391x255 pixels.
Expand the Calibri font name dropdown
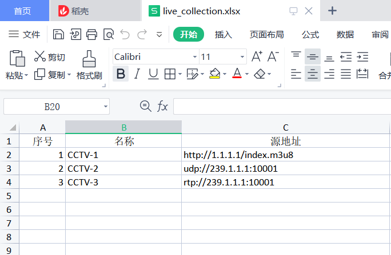click(194, 57)
